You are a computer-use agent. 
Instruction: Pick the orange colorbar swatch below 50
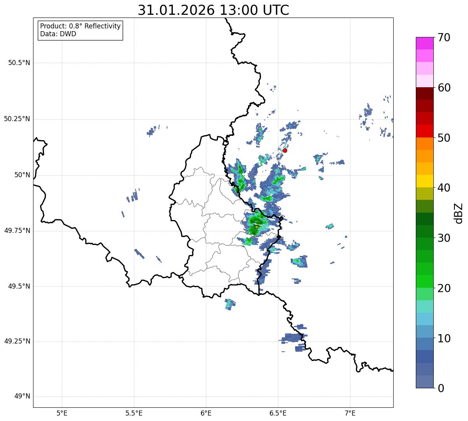pos(424,144)
